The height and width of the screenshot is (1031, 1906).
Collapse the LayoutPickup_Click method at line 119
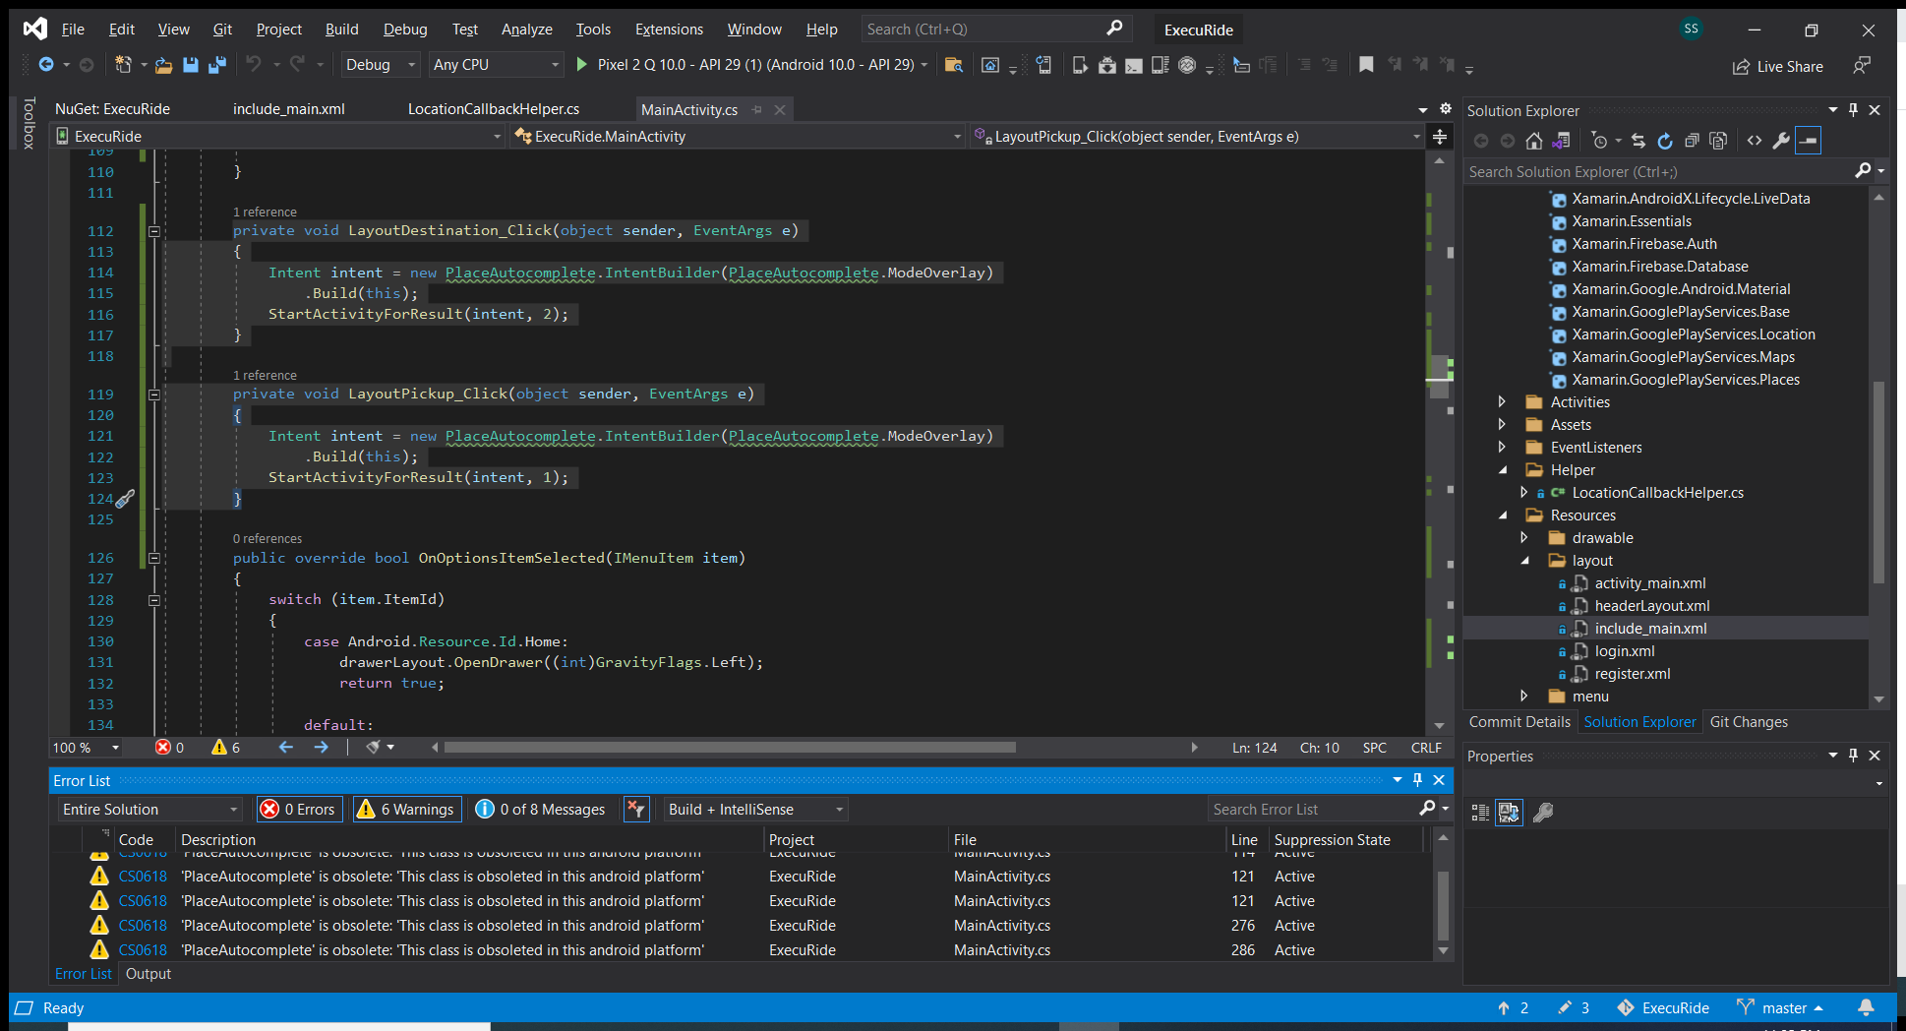tap(154, 394)
